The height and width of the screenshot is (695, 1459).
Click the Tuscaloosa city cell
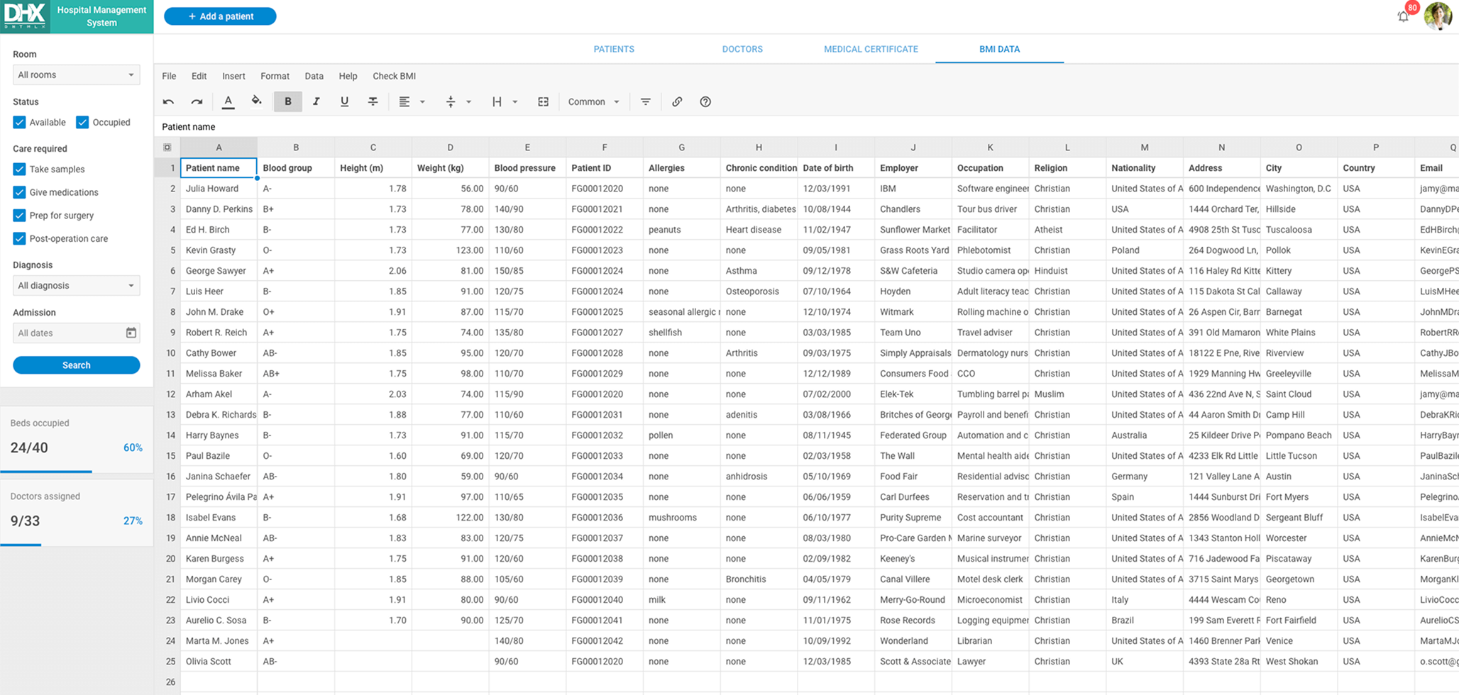pyautogui.click(x=1299, y=230)
